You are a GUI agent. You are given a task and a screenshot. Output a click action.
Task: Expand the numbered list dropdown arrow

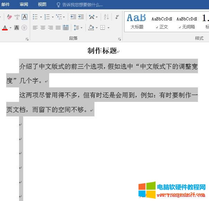(x=53, y=17)
